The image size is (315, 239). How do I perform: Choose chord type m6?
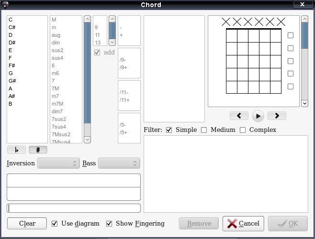click(66, 73)
